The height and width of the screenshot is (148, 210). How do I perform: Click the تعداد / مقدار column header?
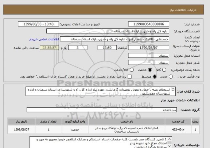click(x=48, y=121)
